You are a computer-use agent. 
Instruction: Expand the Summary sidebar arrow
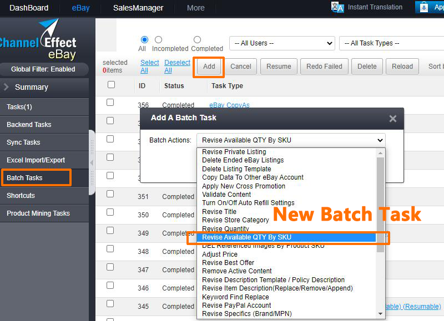pyautogui.click(x=6, y=87)
